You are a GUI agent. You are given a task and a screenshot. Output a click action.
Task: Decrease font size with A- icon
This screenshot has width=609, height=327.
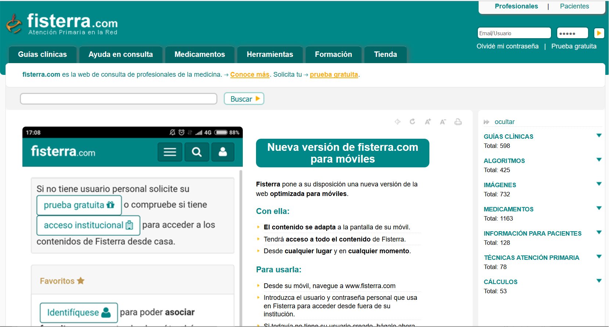[443, 122]
